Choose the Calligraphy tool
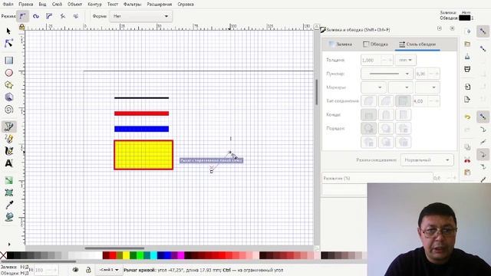The height and width of the screenshot is (276, 491). pos(8,151)
